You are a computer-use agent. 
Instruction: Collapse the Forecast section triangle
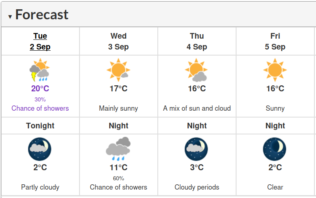pyautogui.click(x=10, y=17)
